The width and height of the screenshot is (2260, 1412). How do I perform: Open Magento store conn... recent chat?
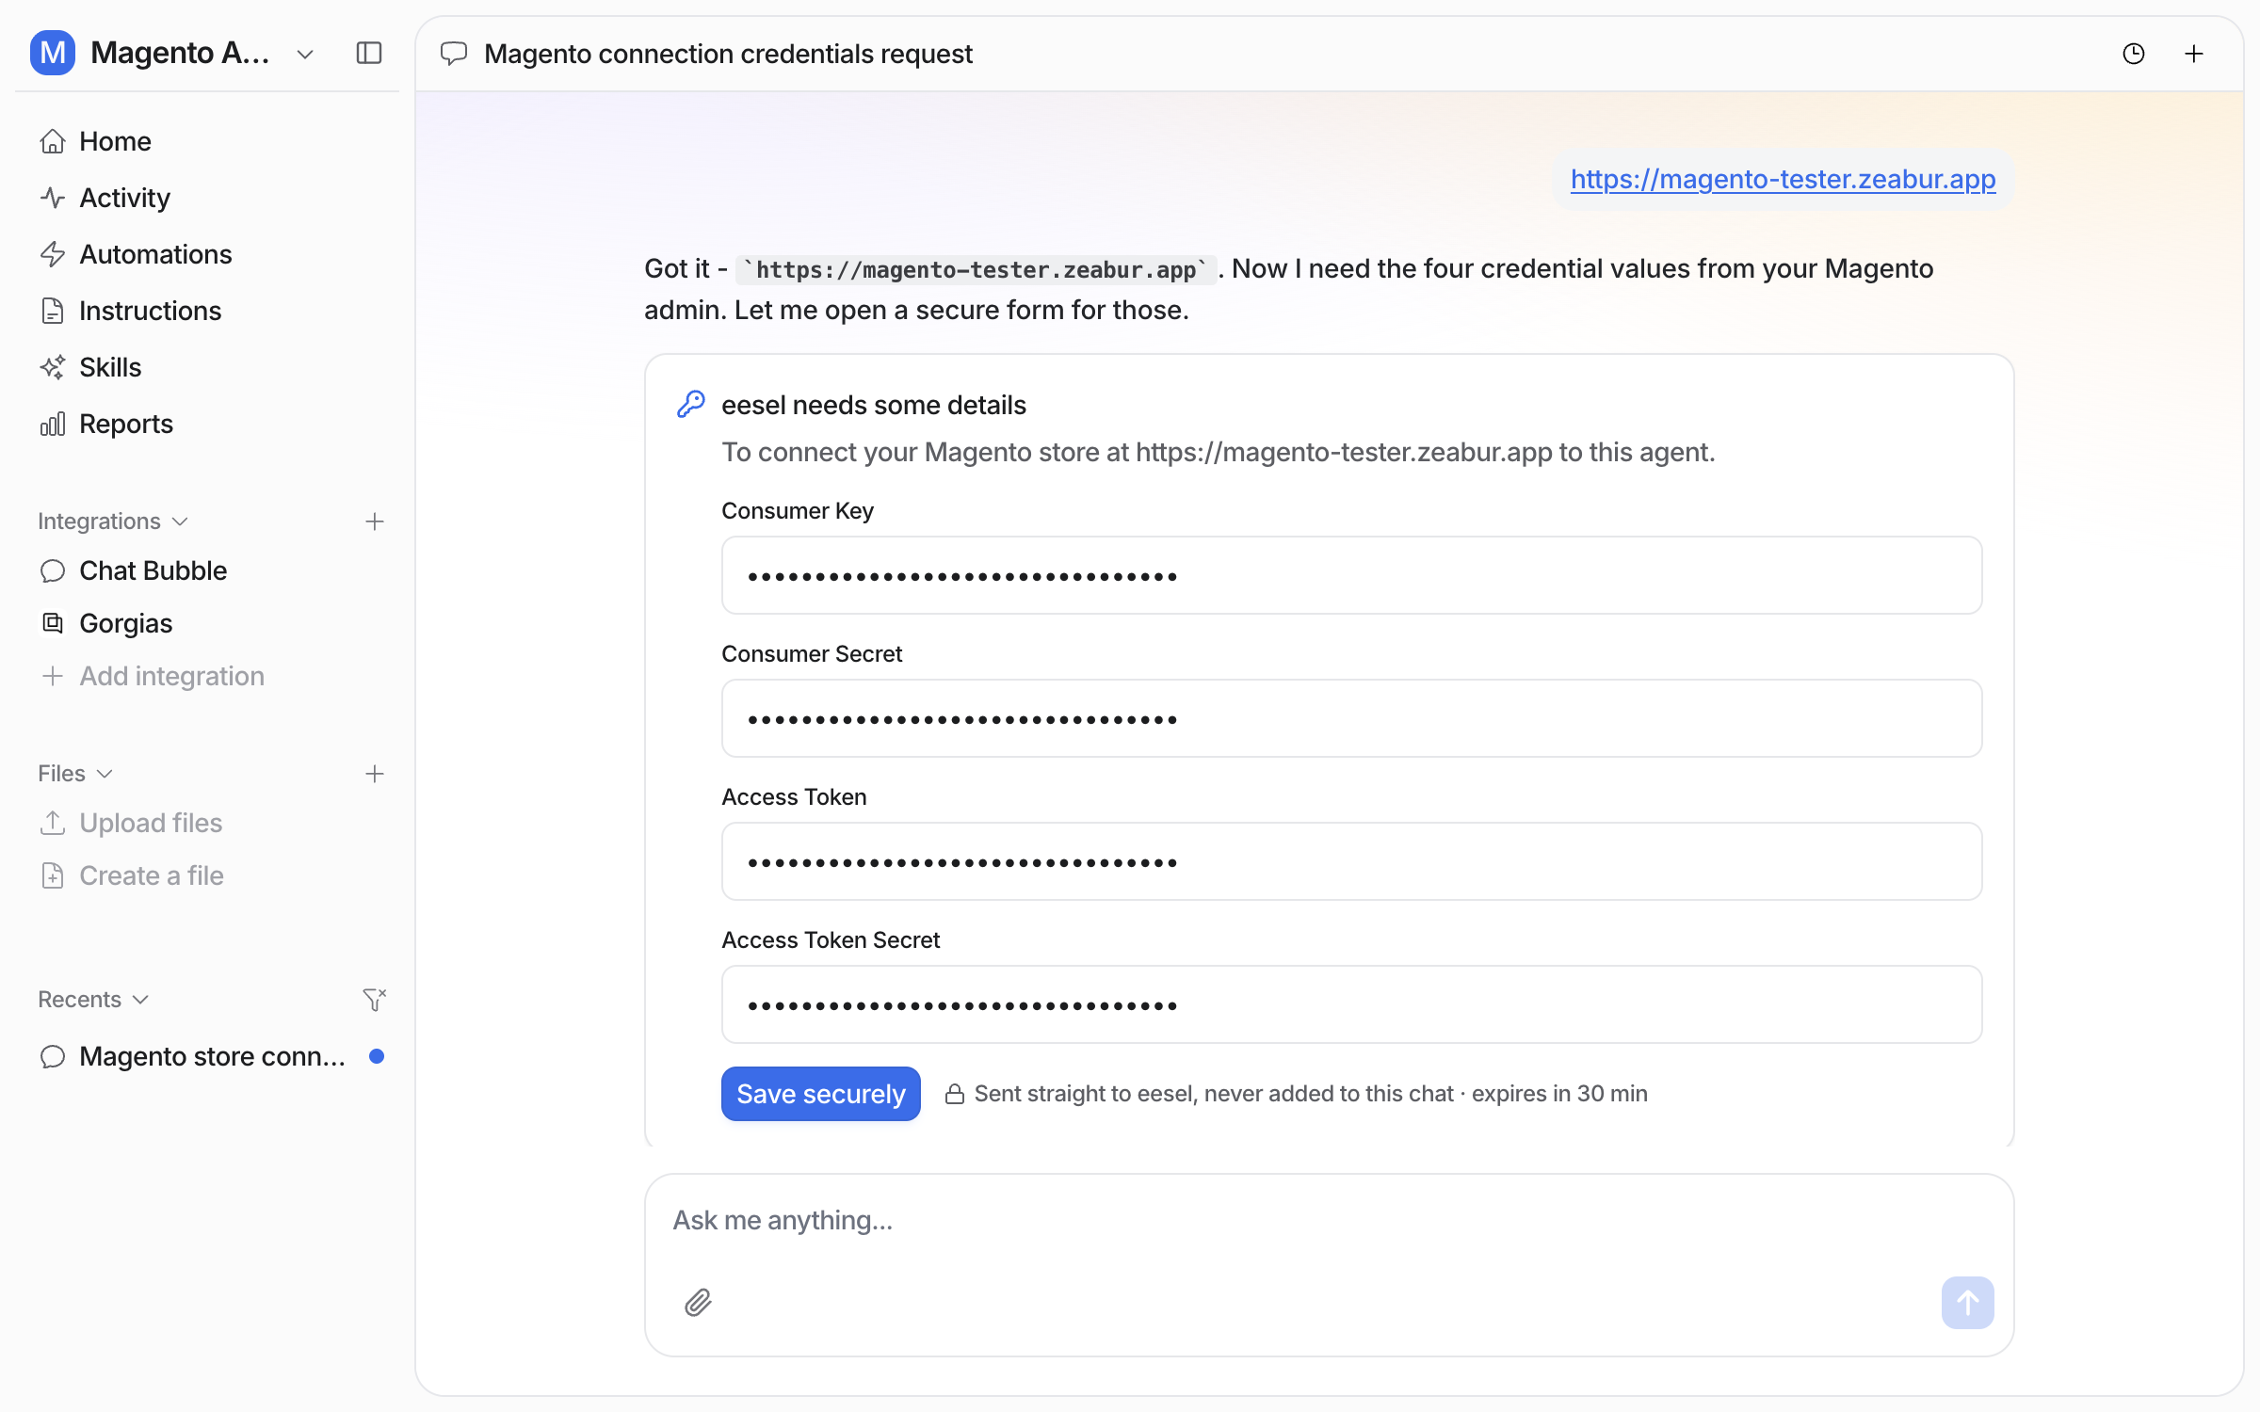(x=207, y=1056)
